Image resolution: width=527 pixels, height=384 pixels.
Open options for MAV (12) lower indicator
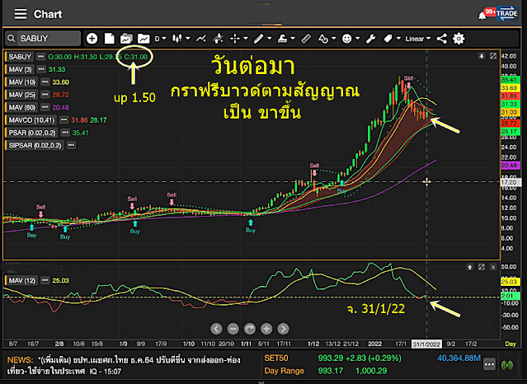(x=45, y=280)
